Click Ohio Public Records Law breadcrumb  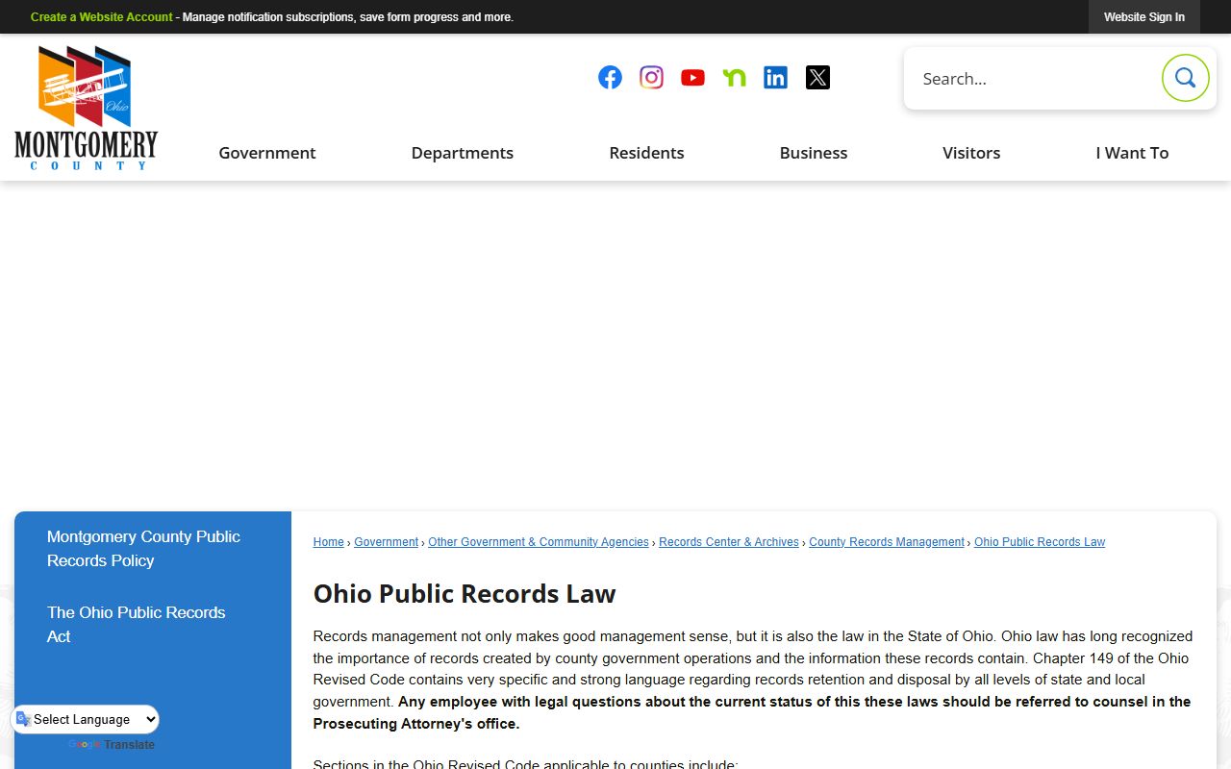coord(1040,542)
